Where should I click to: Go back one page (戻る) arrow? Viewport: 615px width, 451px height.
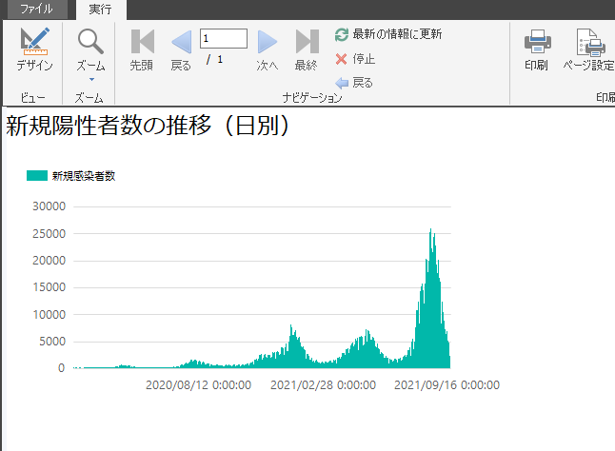[x=181, y=41]
